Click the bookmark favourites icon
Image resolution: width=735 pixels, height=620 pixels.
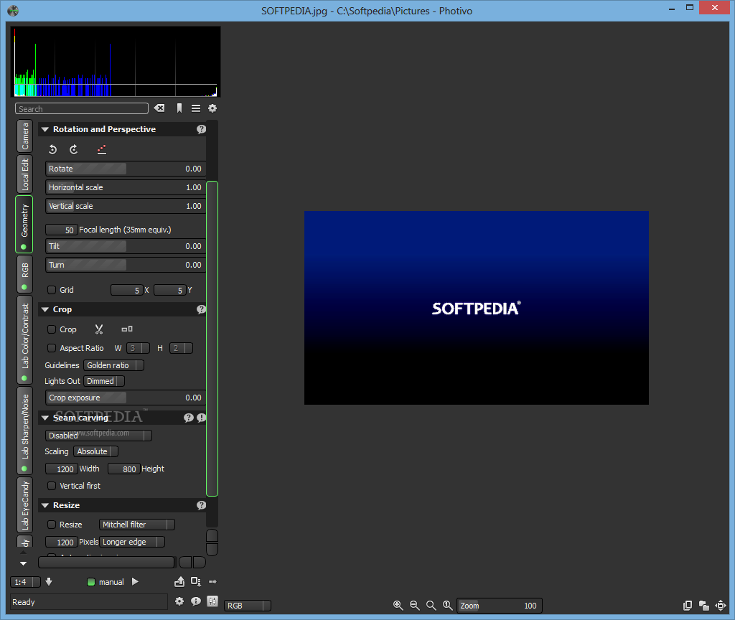pyautogui.click(x=179, y=108)
